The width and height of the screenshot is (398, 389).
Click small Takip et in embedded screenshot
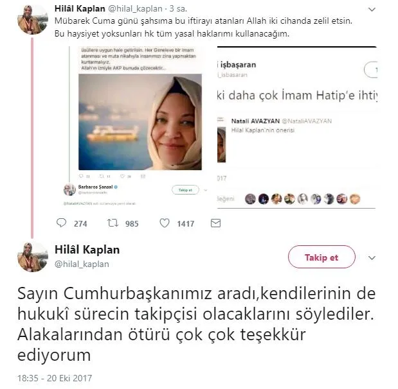coord(185,190)
